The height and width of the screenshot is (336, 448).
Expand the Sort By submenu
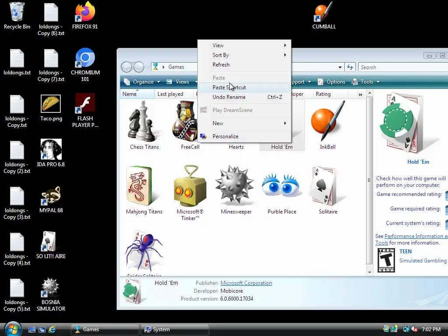(x=244, y=55)
